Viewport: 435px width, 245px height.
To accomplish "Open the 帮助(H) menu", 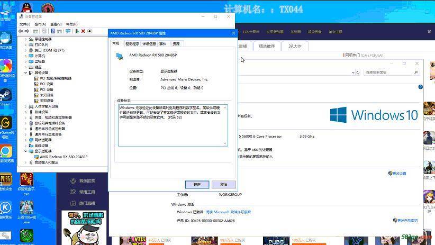I will [x=72, y=24].
